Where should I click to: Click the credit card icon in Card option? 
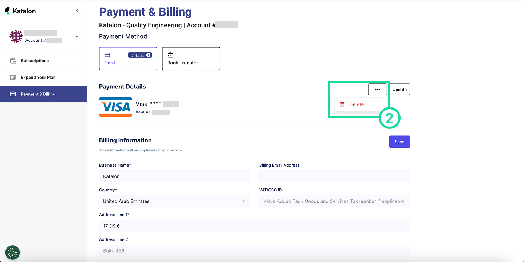[x=107, y=55]
